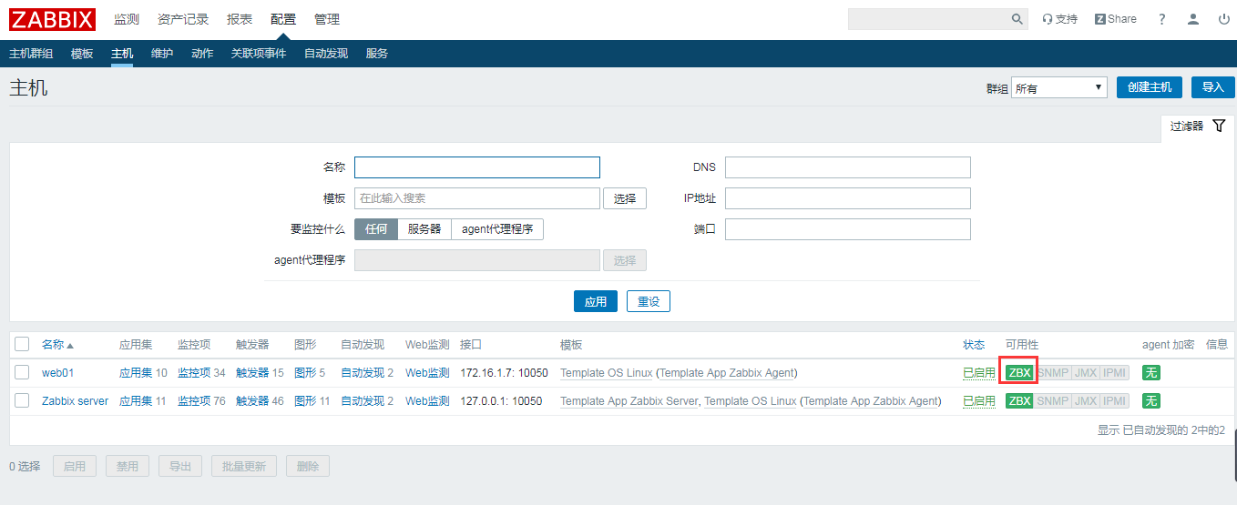This screenshot has height=505, width=1237.
Task: Select the 服务器 monitoring option
Action: click(424, 229)
